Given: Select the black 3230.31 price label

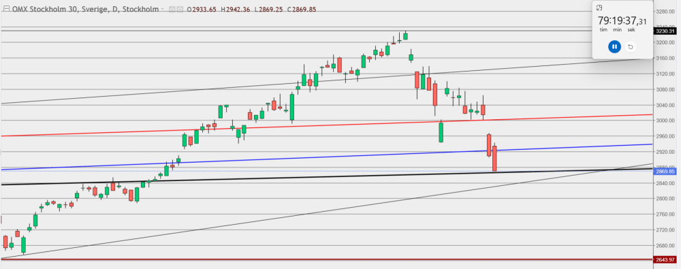Looking at the screenshot, I should [665, 31].
